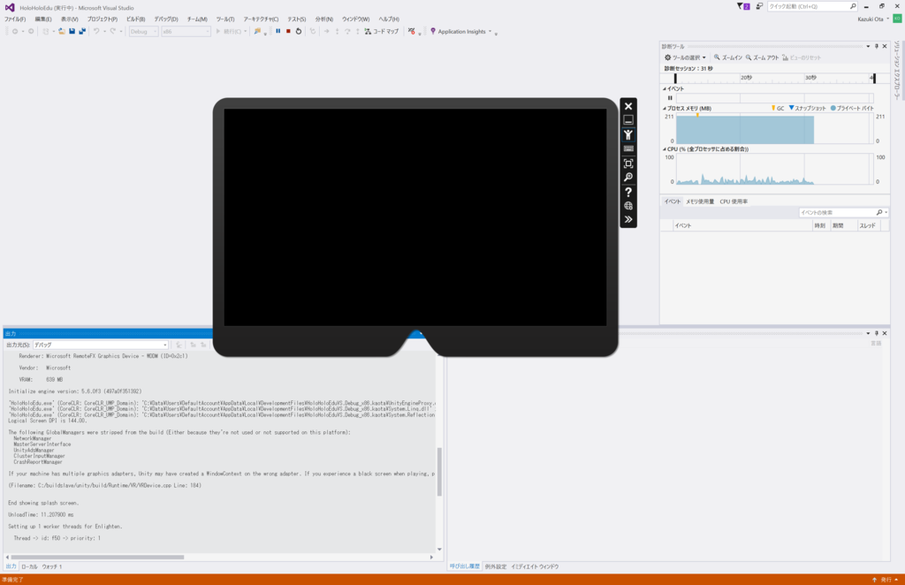Open the ビルド(B) menu
Screen dimensions: 905x585
click(135, 19)
